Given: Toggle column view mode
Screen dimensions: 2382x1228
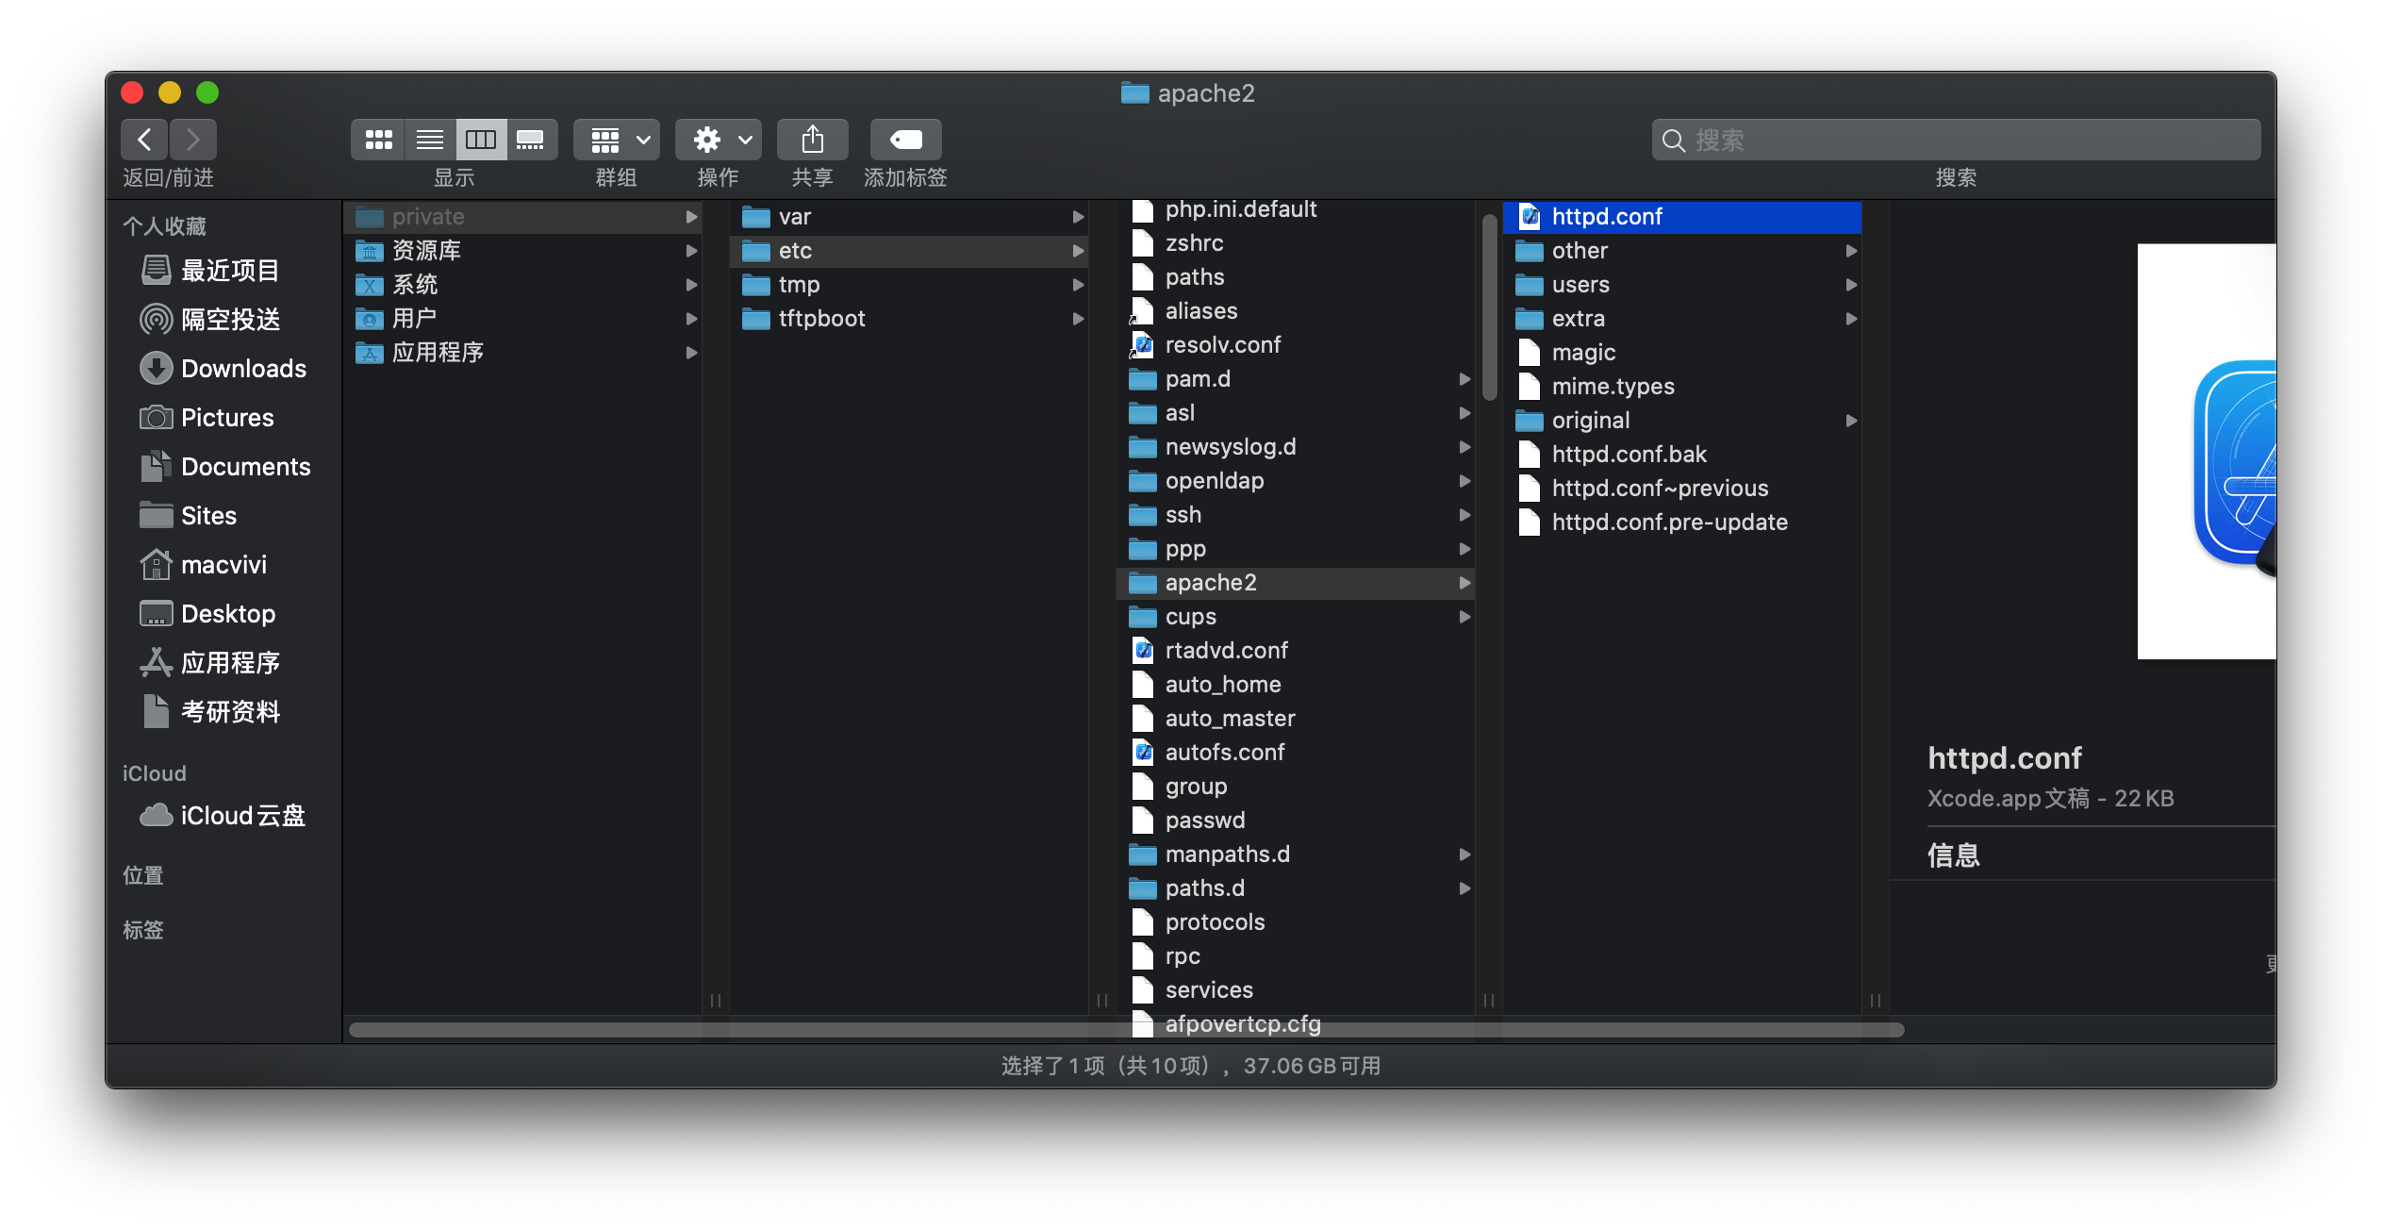Looking at the screenshot, I should click(x=481, y=140).
